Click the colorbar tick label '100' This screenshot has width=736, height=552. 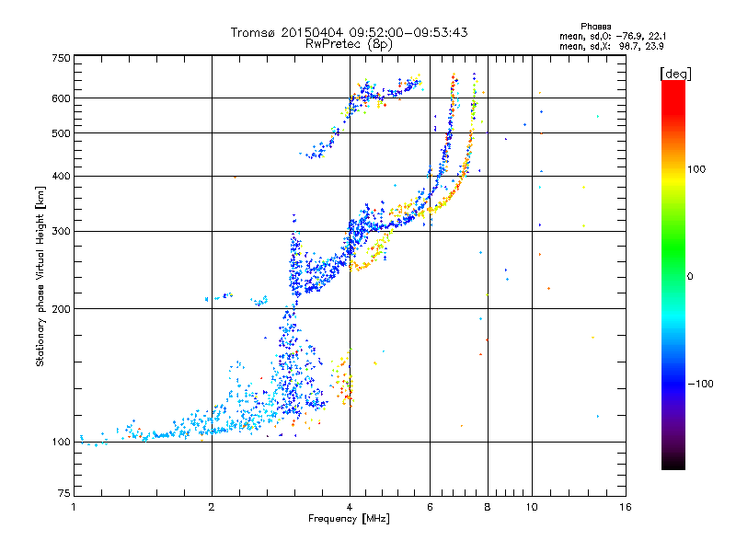click(696, 169)
